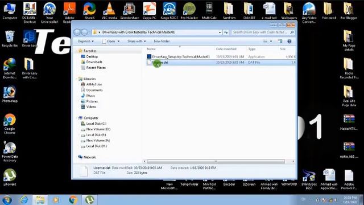Open the dropdown arrow beside Open

click(118, 42)
